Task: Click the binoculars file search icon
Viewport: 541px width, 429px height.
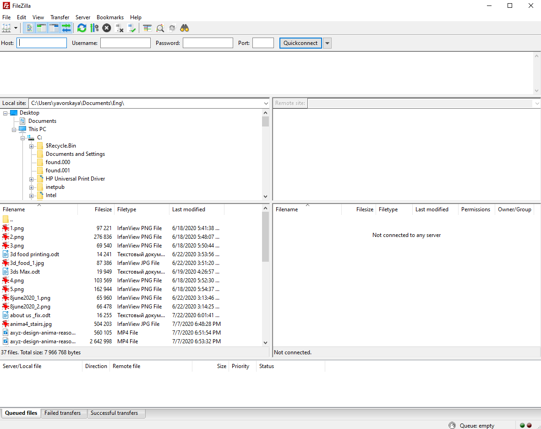Action: [185, 28]
